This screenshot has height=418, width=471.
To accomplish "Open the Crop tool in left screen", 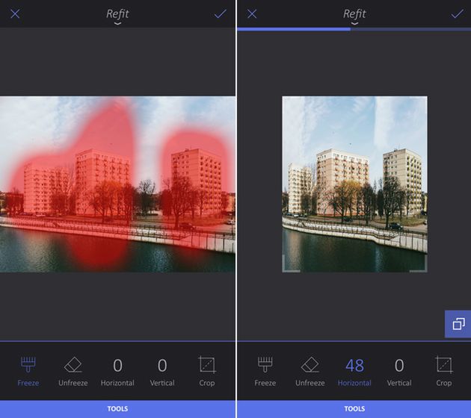I will [x=207, y=371].
